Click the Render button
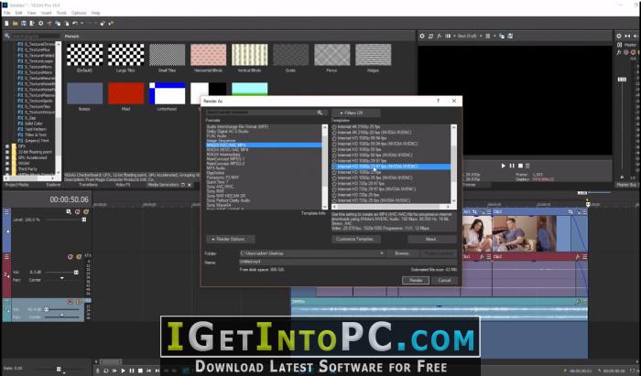Screen dimensions: 641x376 tap(416, 281)
